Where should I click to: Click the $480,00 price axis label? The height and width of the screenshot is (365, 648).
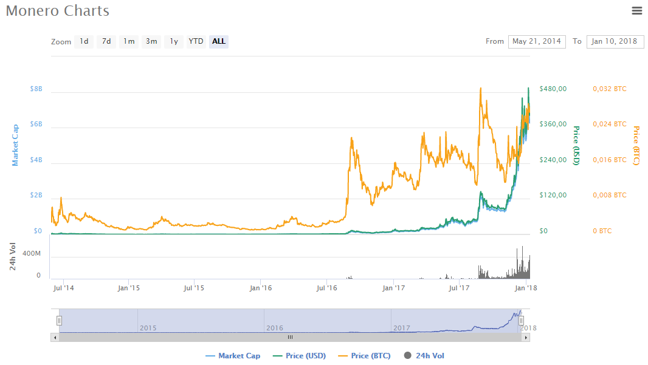pyautogui.click(x=553, y=89)
